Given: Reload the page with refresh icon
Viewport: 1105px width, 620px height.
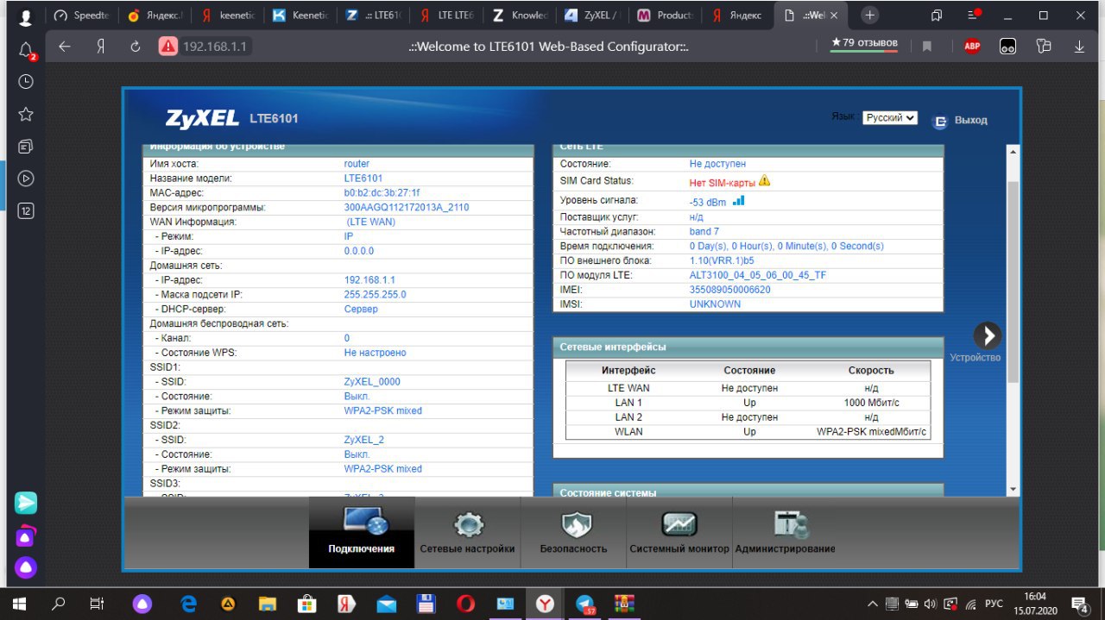Looking at the screenshot, I should pos(135,47).
